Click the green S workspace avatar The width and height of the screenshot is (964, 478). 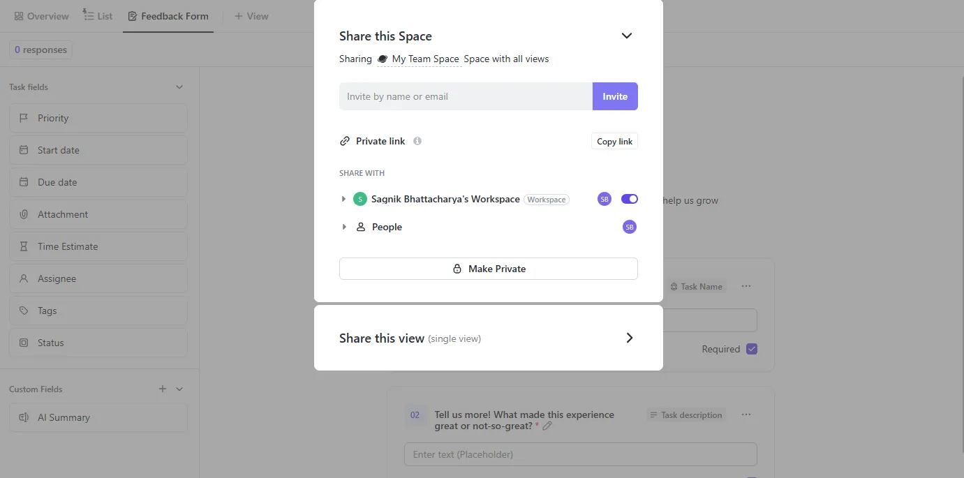pyautogui.click(x=360, y=199)
